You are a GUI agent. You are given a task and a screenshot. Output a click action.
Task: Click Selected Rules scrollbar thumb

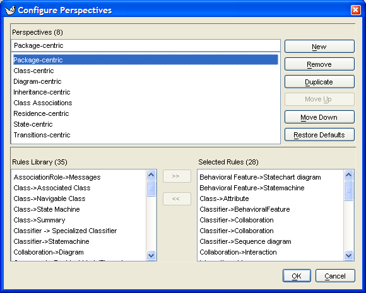[x=349, y=190]
